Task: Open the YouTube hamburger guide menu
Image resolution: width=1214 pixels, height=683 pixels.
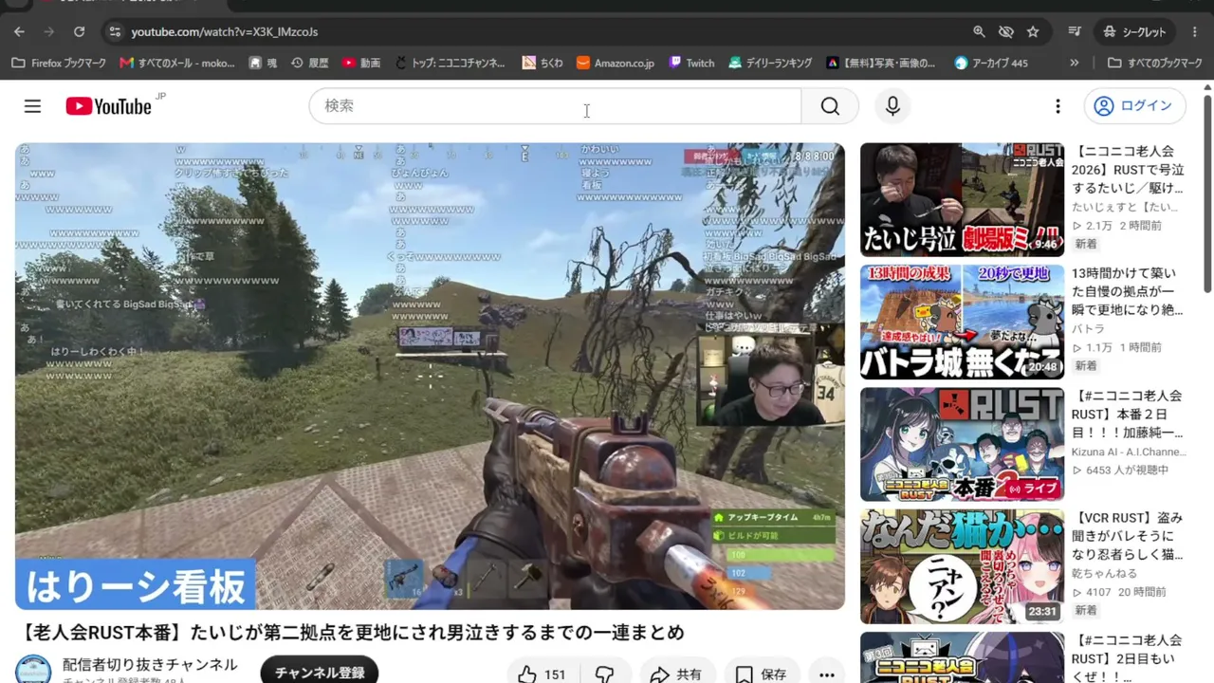Action: [32, 106]
